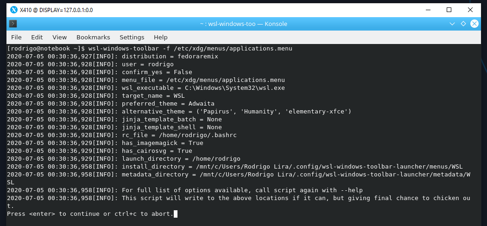Click the Konsole title bar text
Image resolution: width=487 pixels, height=226 pixels.
243,24
